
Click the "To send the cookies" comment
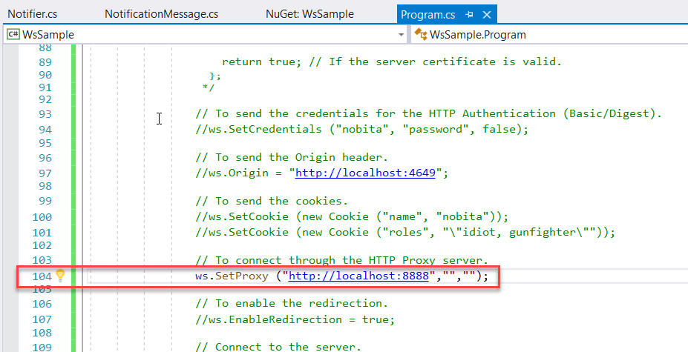click(272, 202)
